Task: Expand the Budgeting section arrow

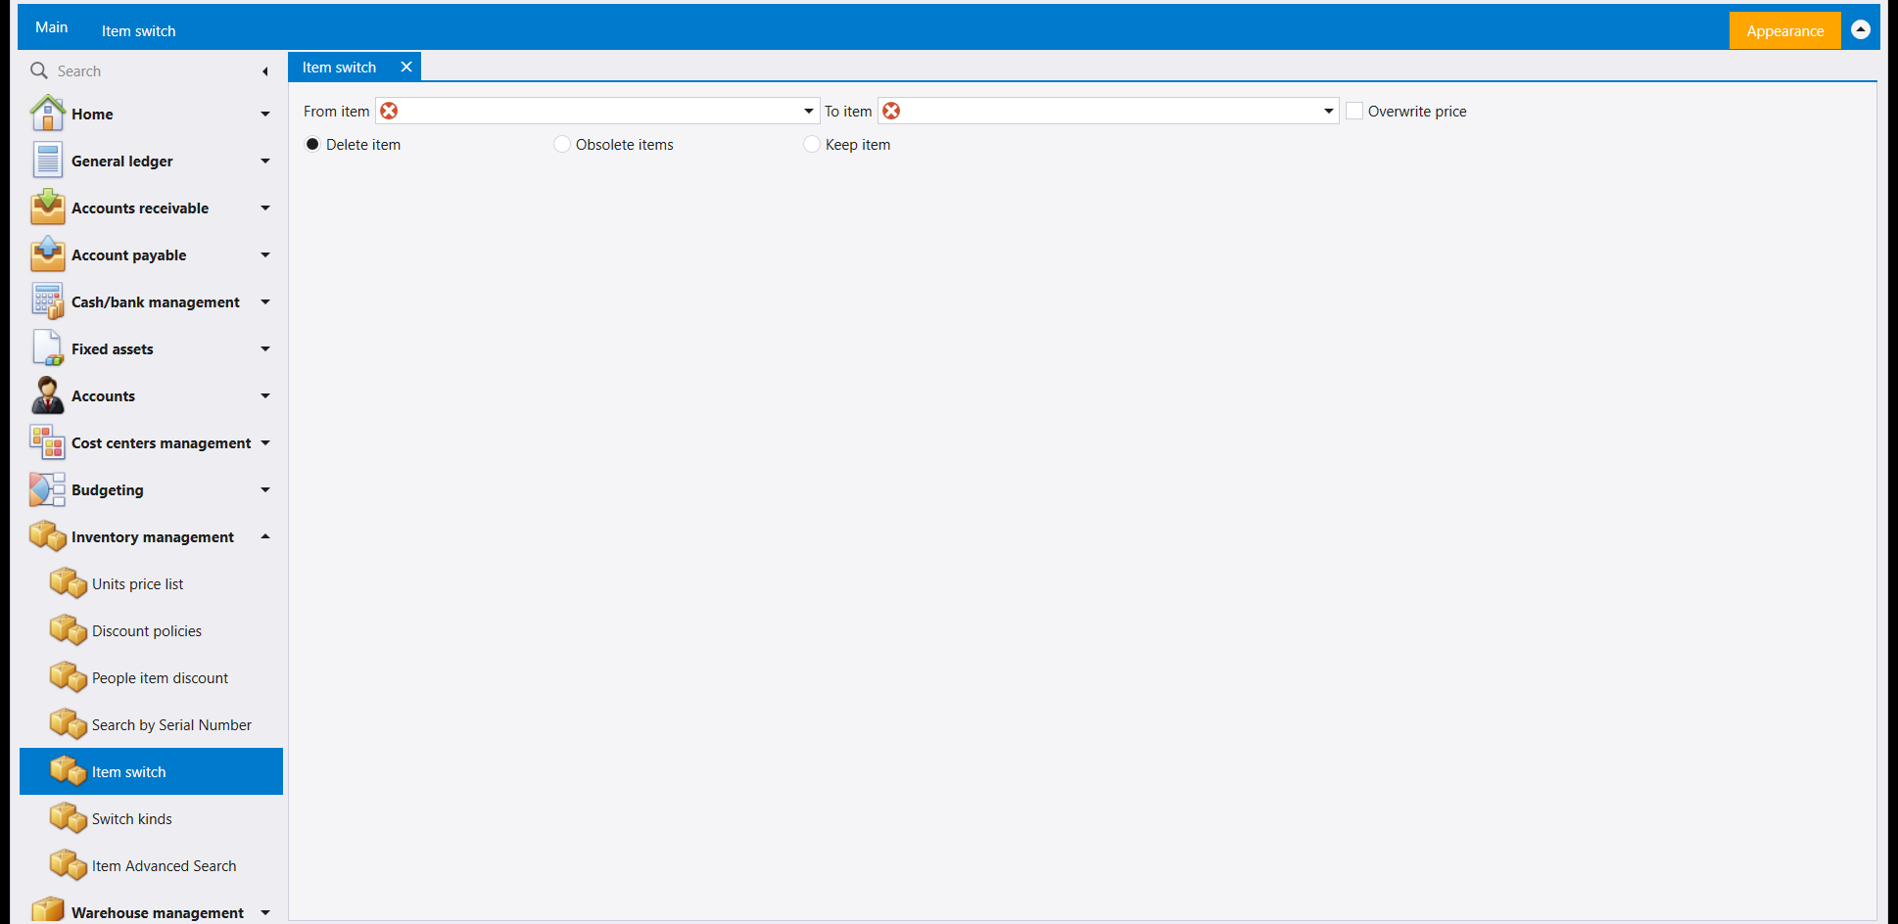Action: [265, 489]
